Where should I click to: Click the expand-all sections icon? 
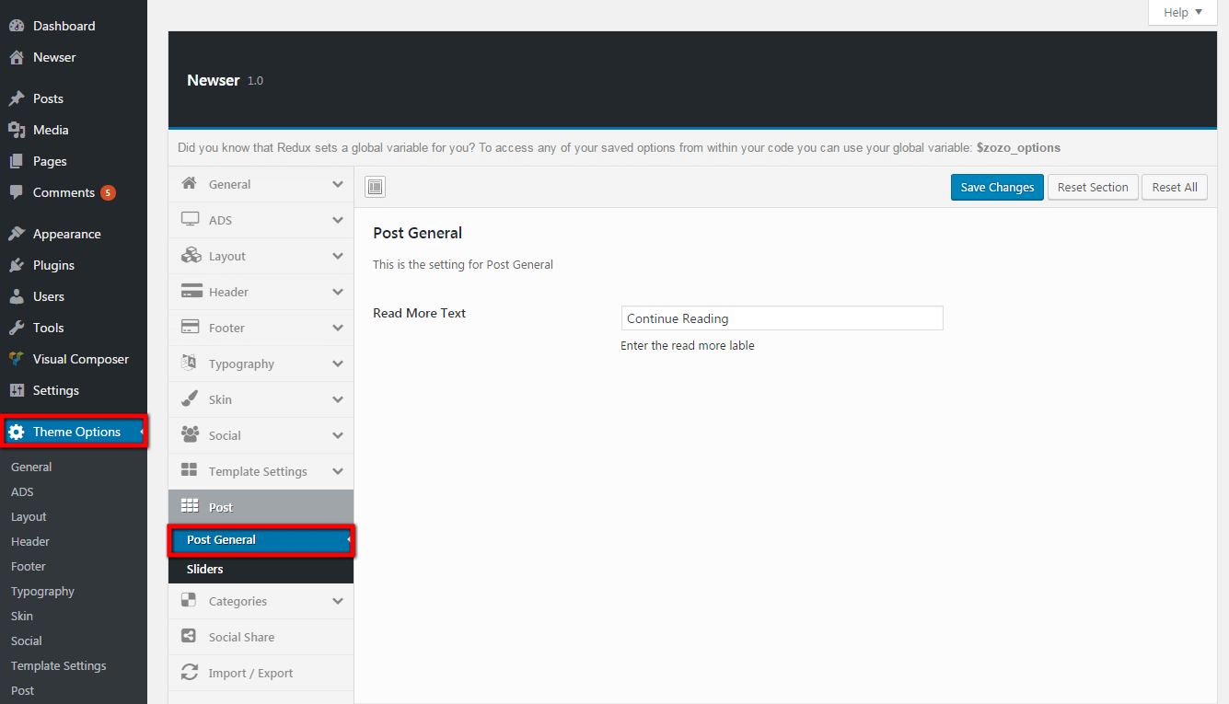(375, 188)
